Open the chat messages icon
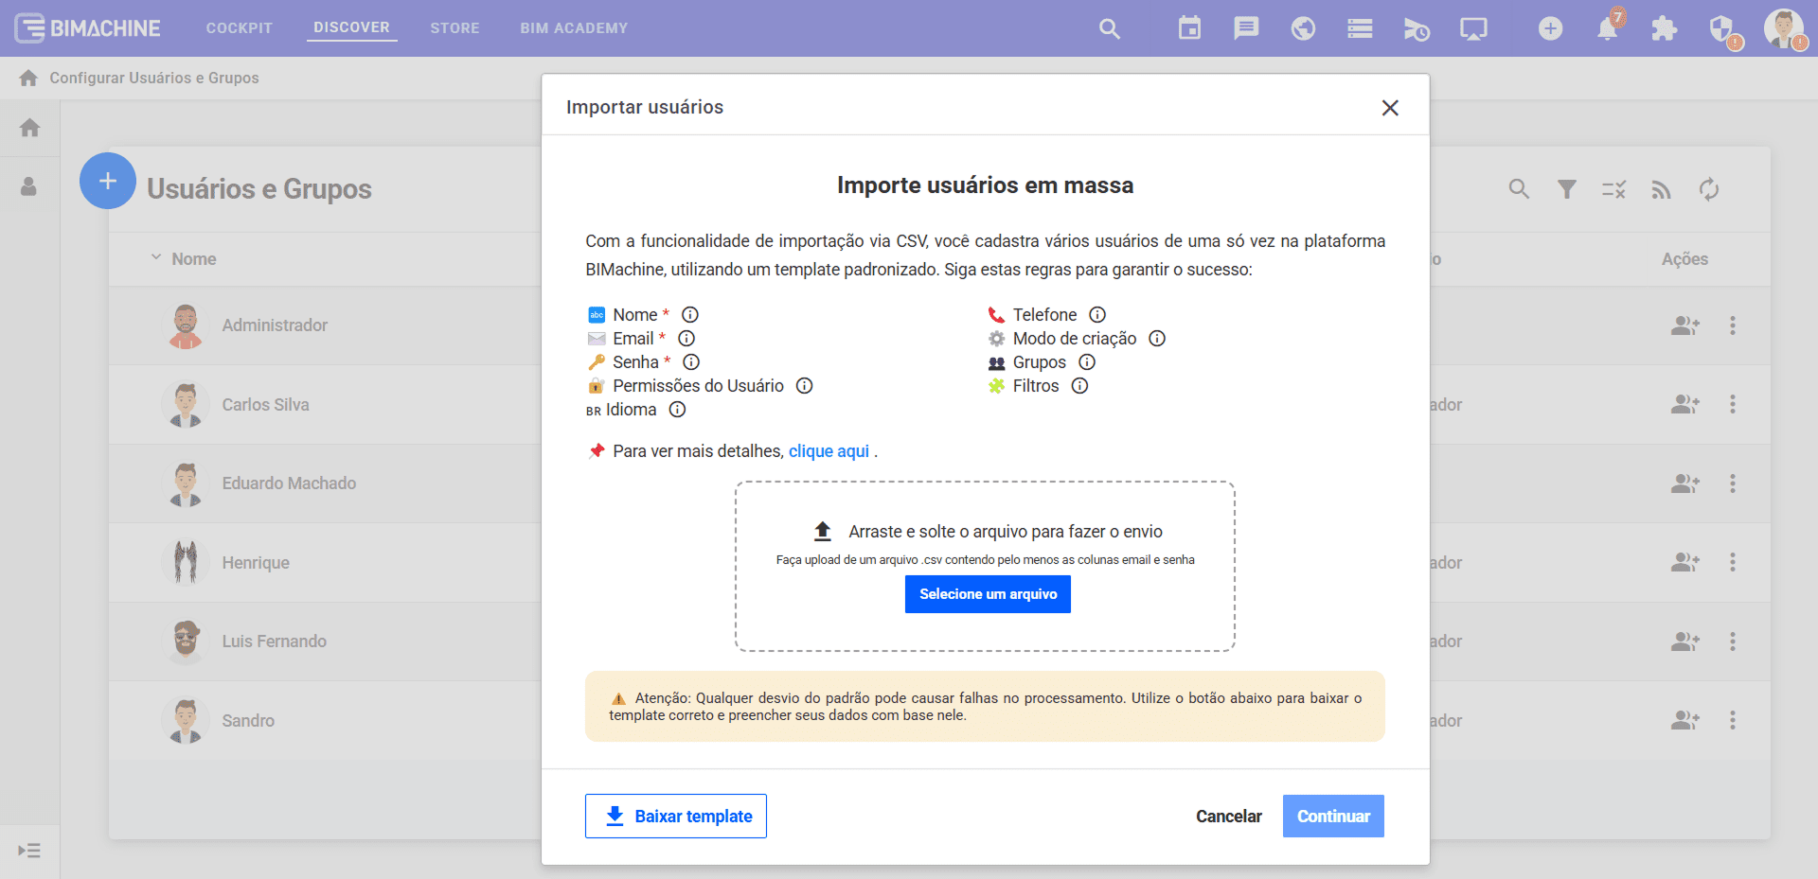The width and height of the screenshot is (1818, 879). [1246, 28]
